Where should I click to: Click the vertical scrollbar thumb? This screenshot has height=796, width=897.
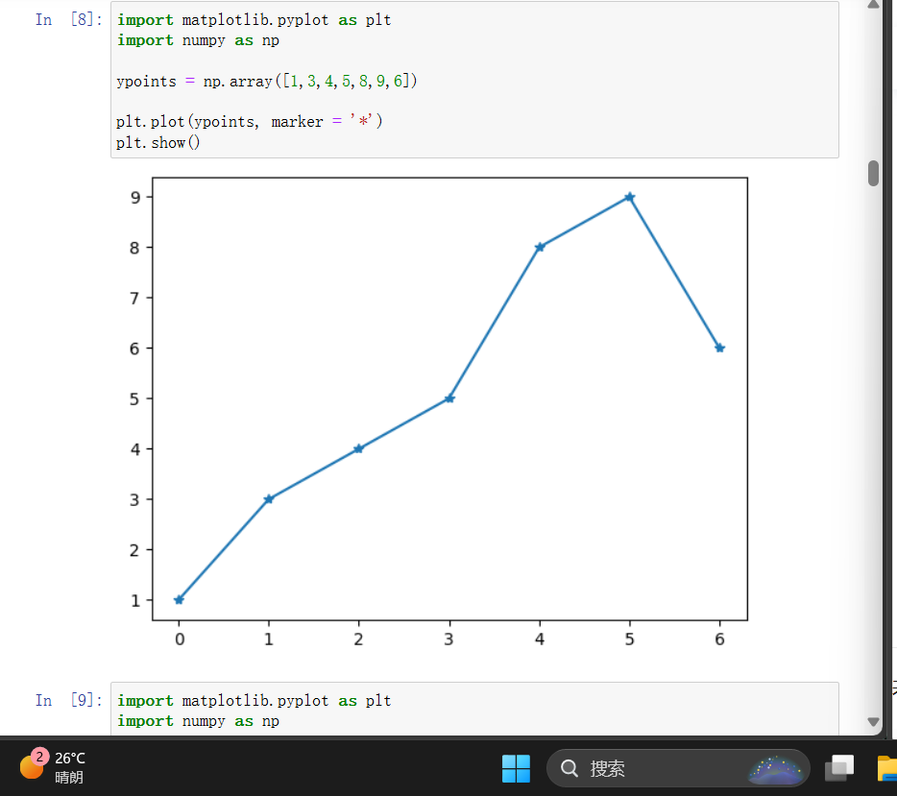pos(873,173)
